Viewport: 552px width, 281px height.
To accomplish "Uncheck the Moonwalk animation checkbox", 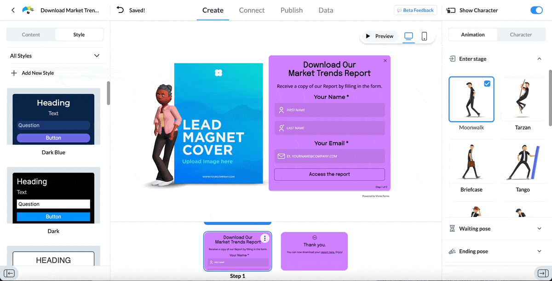I will pos(486,84).
